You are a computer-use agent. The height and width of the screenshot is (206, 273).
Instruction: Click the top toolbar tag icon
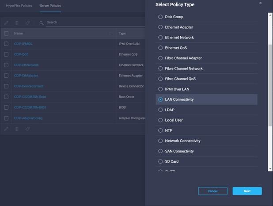click(x=27, y=23)
